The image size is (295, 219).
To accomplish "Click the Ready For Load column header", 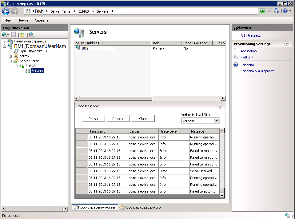I will click(x=197, y=43).
